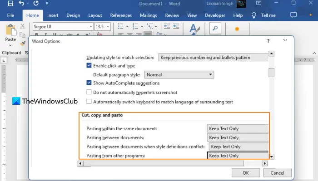Open the Clipboard pane launcher

coord(26,53)
